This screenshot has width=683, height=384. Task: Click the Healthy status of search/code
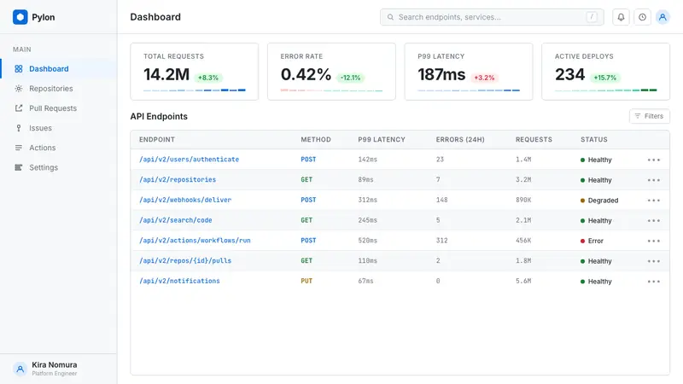(596, 221)
